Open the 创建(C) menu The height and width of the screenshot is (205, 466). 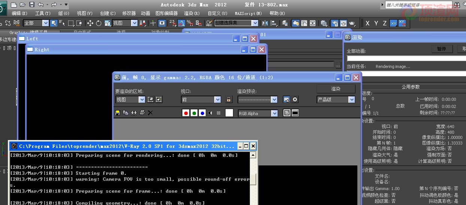click(x=108, y=13)
